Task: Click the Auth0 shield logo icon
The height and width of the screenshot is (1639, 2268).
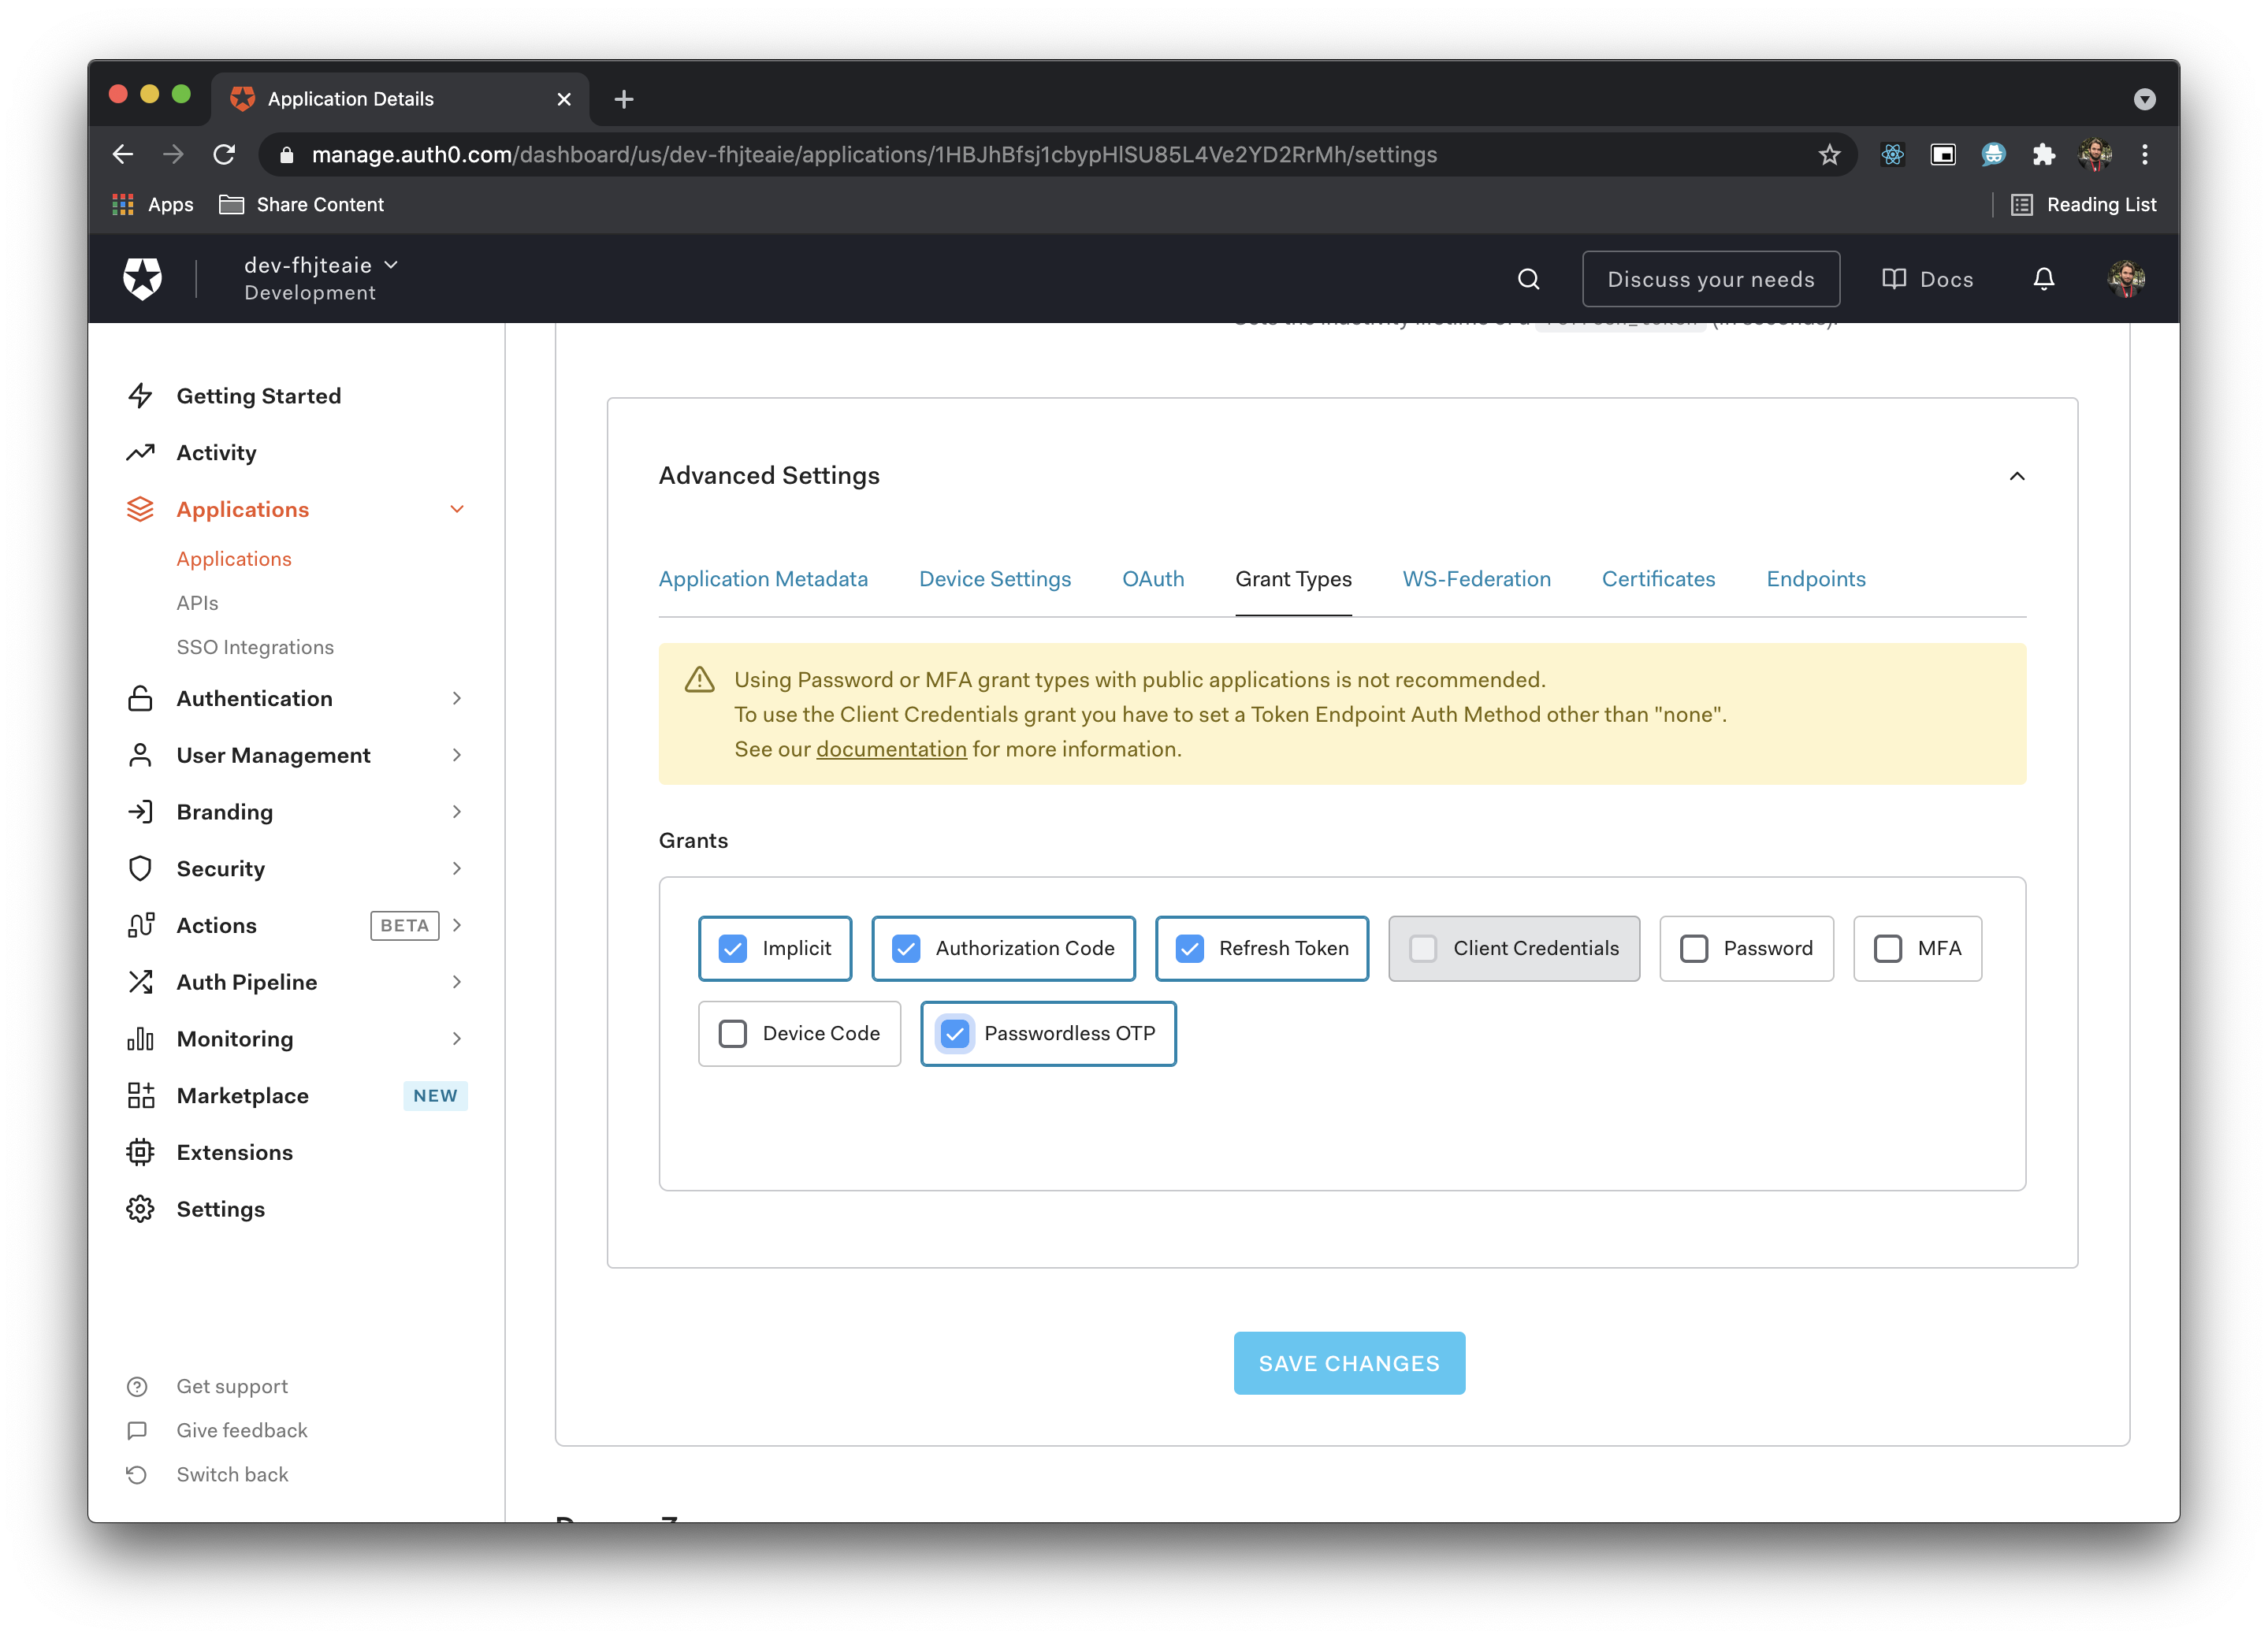Action: [143, 278]
